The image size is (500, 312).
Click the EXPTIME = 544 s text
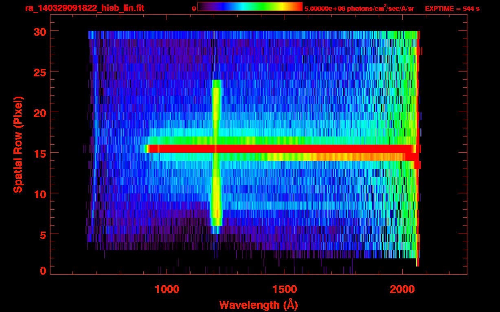tap(452, 9)
